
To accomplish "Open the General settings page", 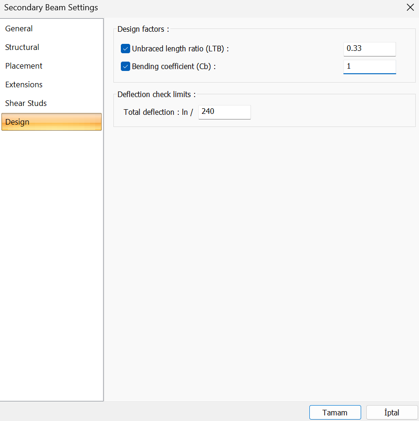I will click(x=19, y=28).
